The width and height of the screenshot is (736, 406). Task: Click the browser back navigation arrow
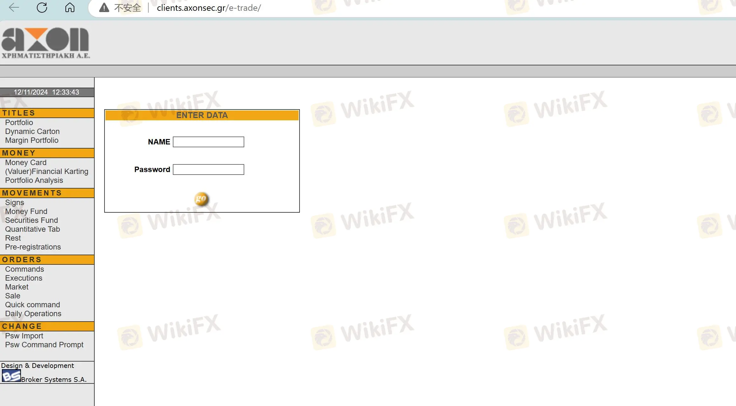tap(14, 8)
